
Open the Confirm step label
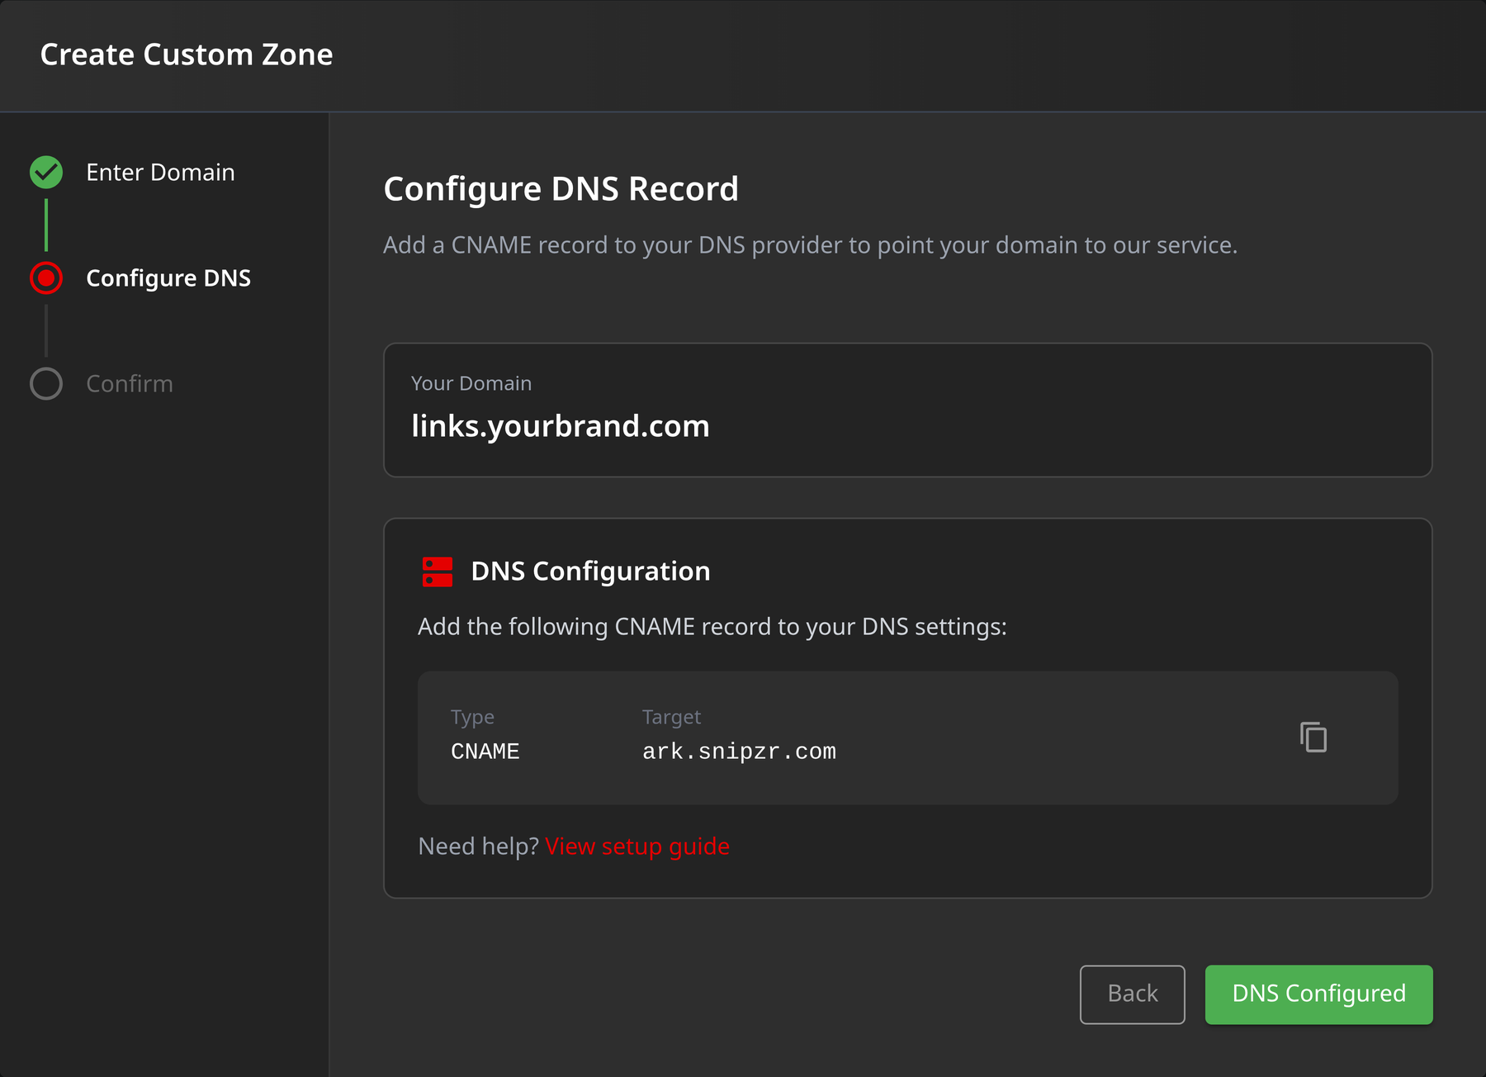(130, 384)
